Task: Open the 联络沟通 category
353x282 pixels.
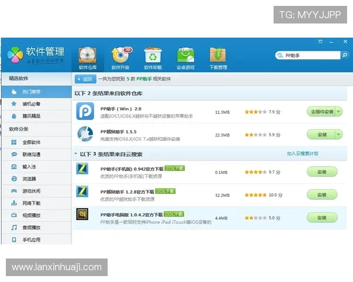Action: tap(36, 155)
